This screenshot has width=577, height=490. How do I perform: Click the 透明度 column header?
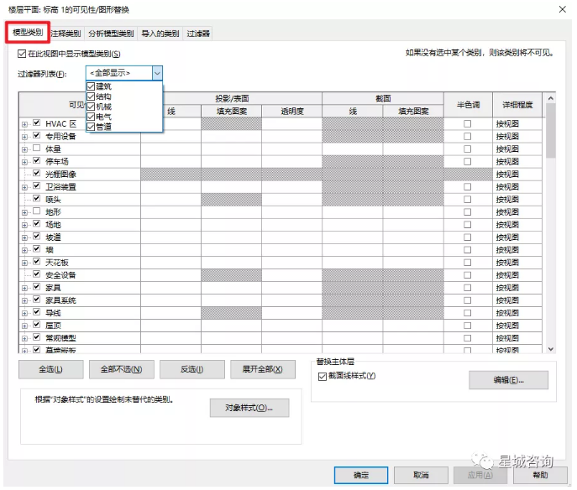292,111
